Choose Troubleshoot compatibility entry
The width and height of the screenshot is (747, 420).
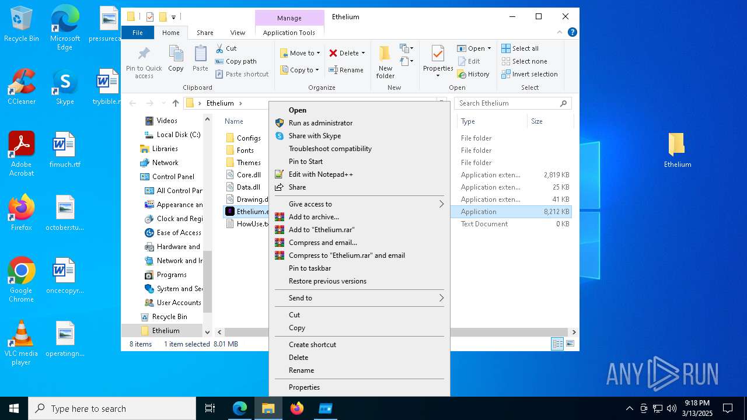point(359,149)
